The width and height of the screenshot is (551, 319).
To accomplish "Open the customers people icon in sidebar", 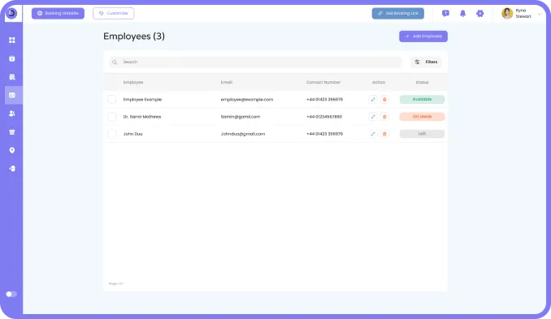I will [12, 114].
